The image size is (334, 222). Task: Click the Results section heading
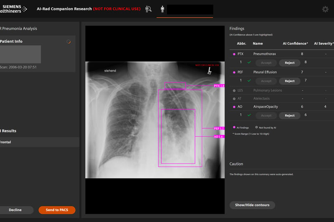[8, 131]
